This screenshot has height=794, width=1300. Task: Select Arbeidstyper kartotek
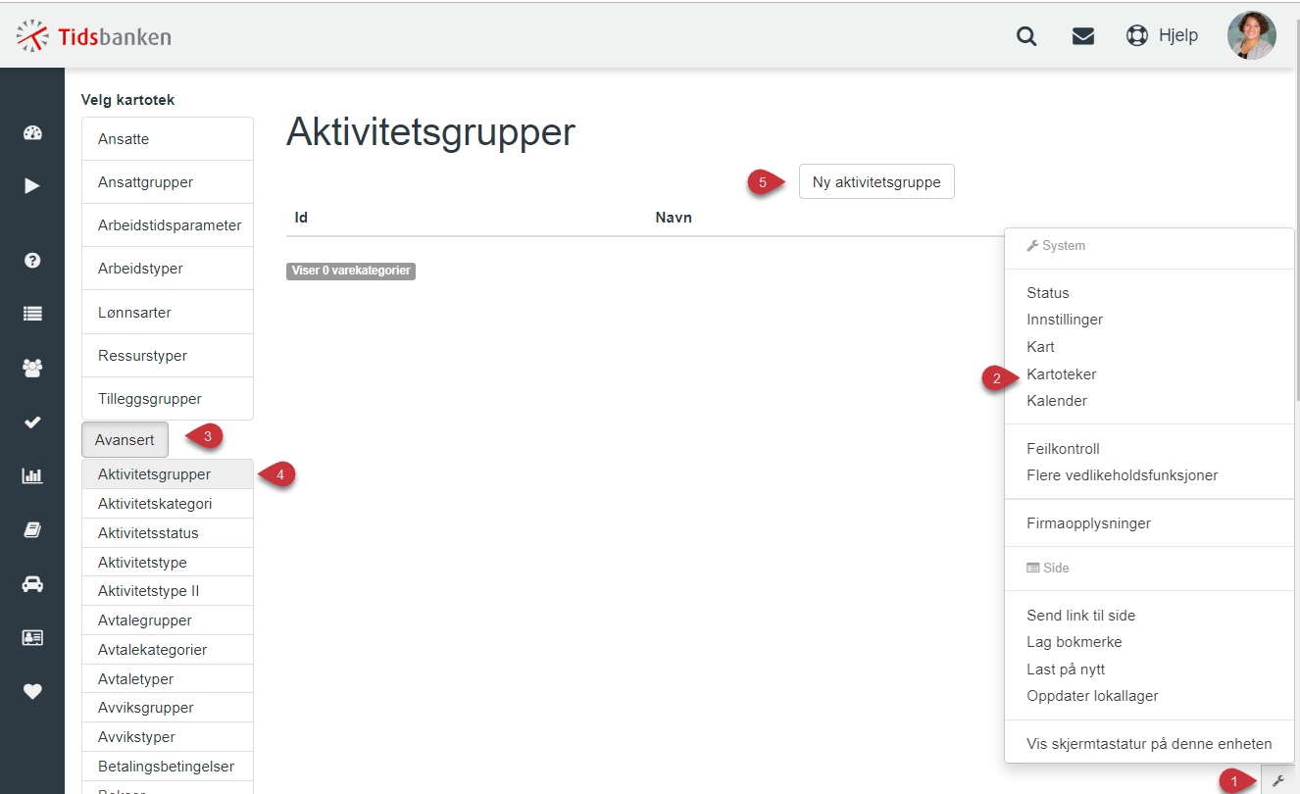(x=168, y=269)
